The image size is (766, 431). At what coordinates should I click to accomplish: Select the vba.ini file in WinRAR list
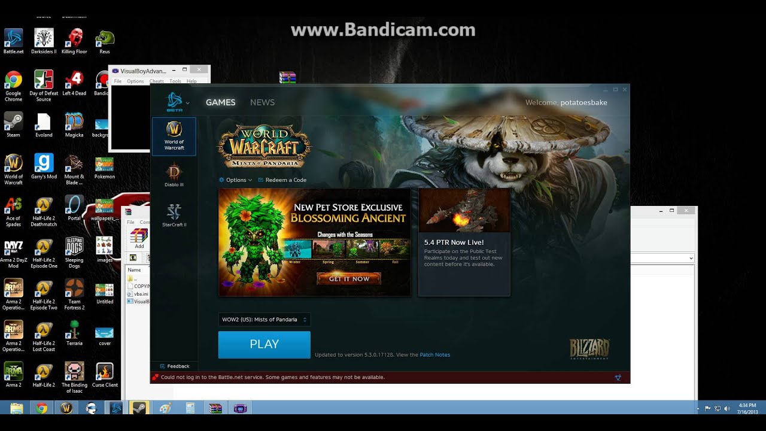point(138,294)
